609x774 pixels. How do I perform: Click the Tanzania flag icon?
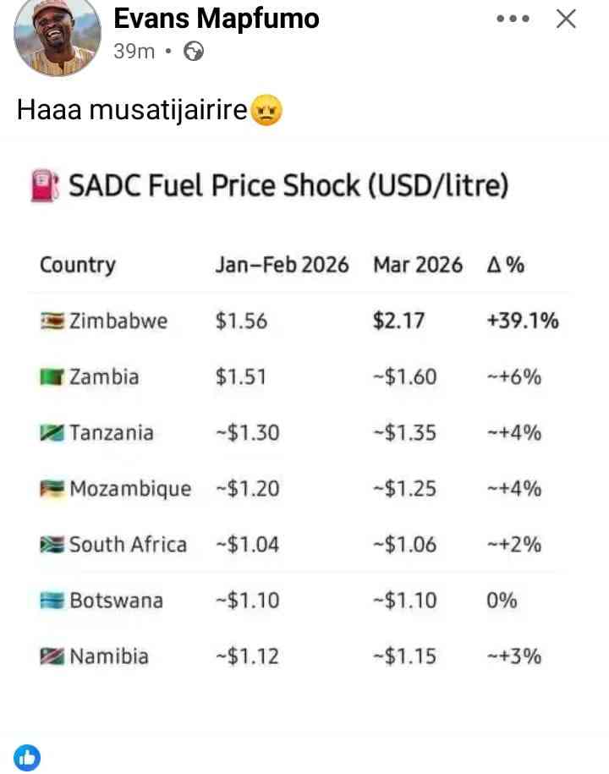pos(52,433)
